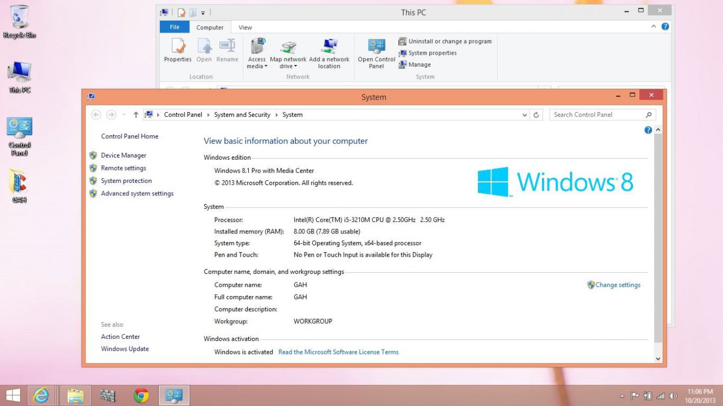The height and width of the screenshot is (406, 723).
Task: Click Access media in This PC ribbon
Action: coord(257,54)
